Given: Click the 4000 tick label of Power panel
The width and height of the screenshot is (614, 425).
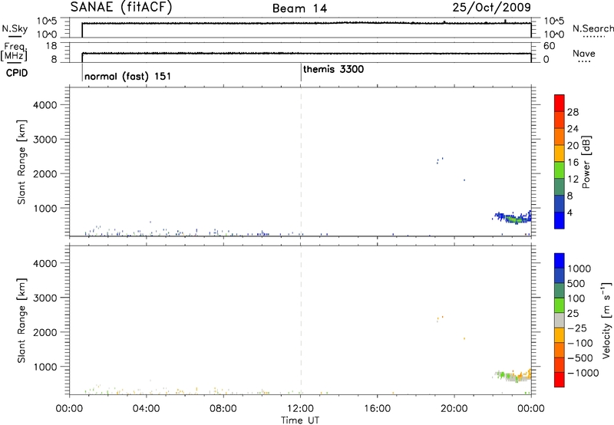Looking at the screenshot, I should pyautogui.click(x=45, y=105).
